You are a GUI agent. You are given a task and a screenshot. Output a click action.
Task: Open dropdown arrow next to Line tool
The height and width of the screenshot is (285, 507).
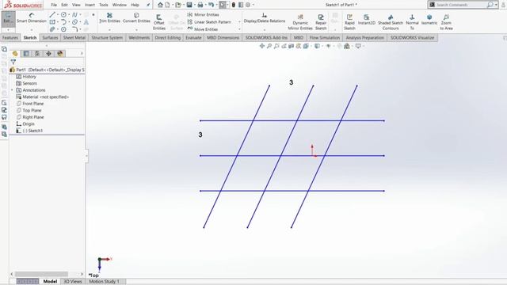pos(58,15)
